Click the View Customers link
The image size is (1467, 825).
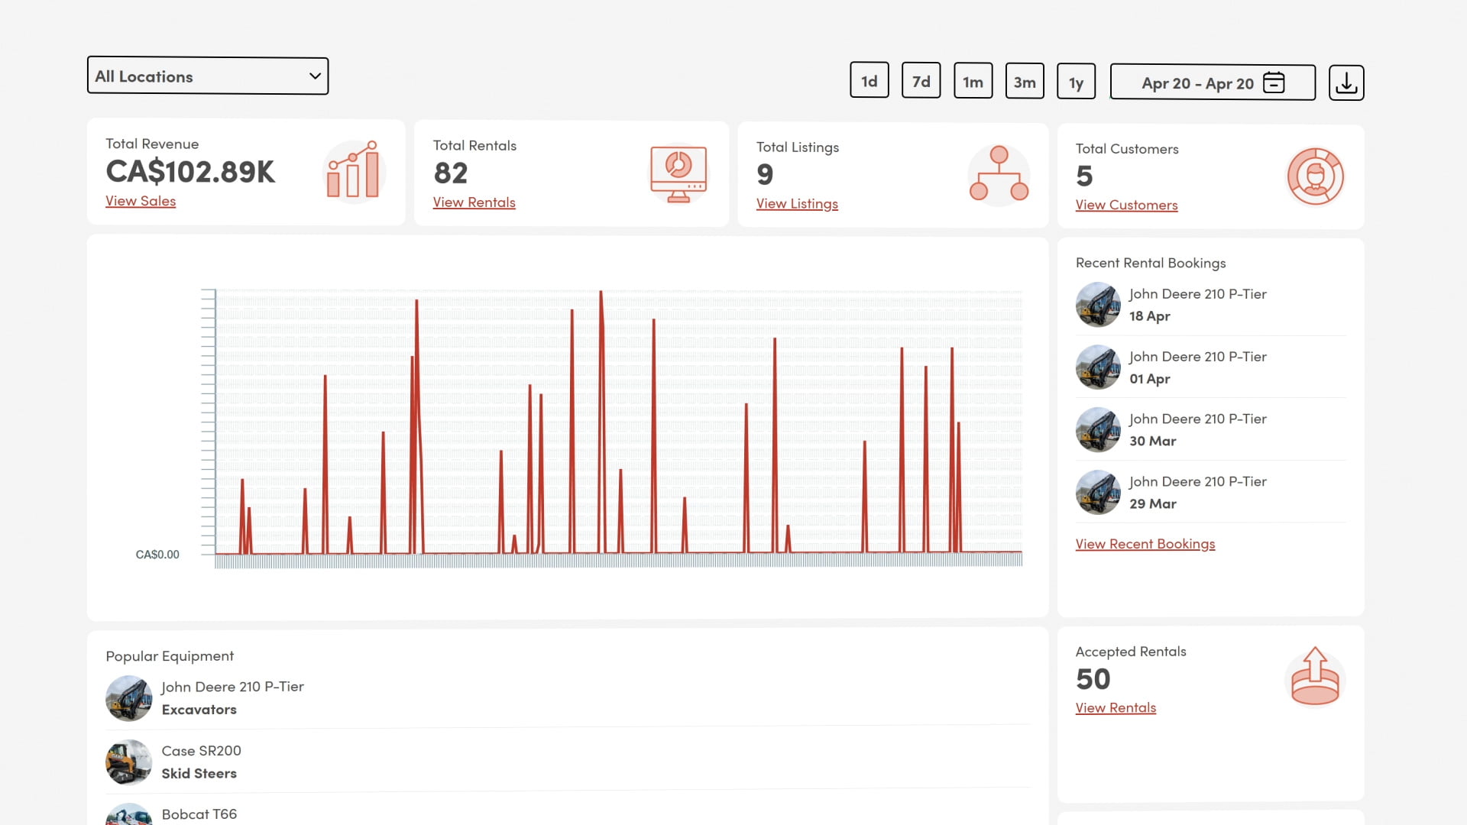pos(1126,205)
